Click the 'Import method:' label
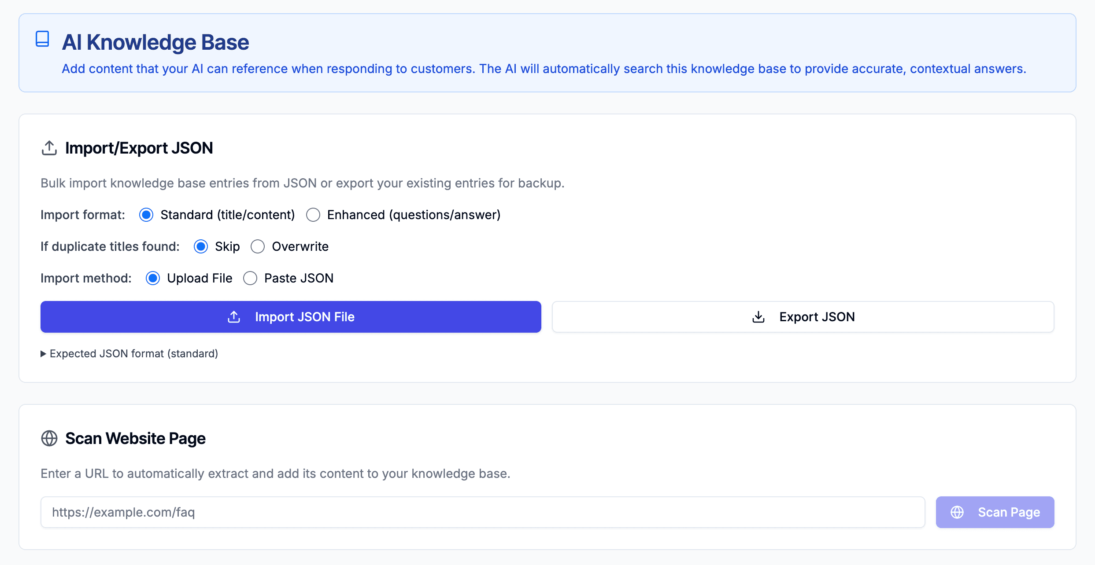Screen dimensions: 1095x565 pyautogui.click(x=86, y=278)
